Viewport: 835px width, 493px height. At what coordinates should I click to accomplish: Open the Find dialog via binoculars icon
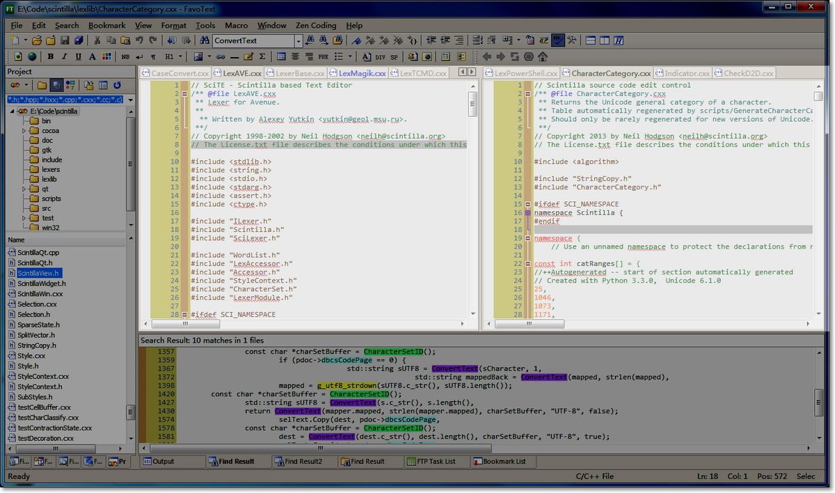203,40
